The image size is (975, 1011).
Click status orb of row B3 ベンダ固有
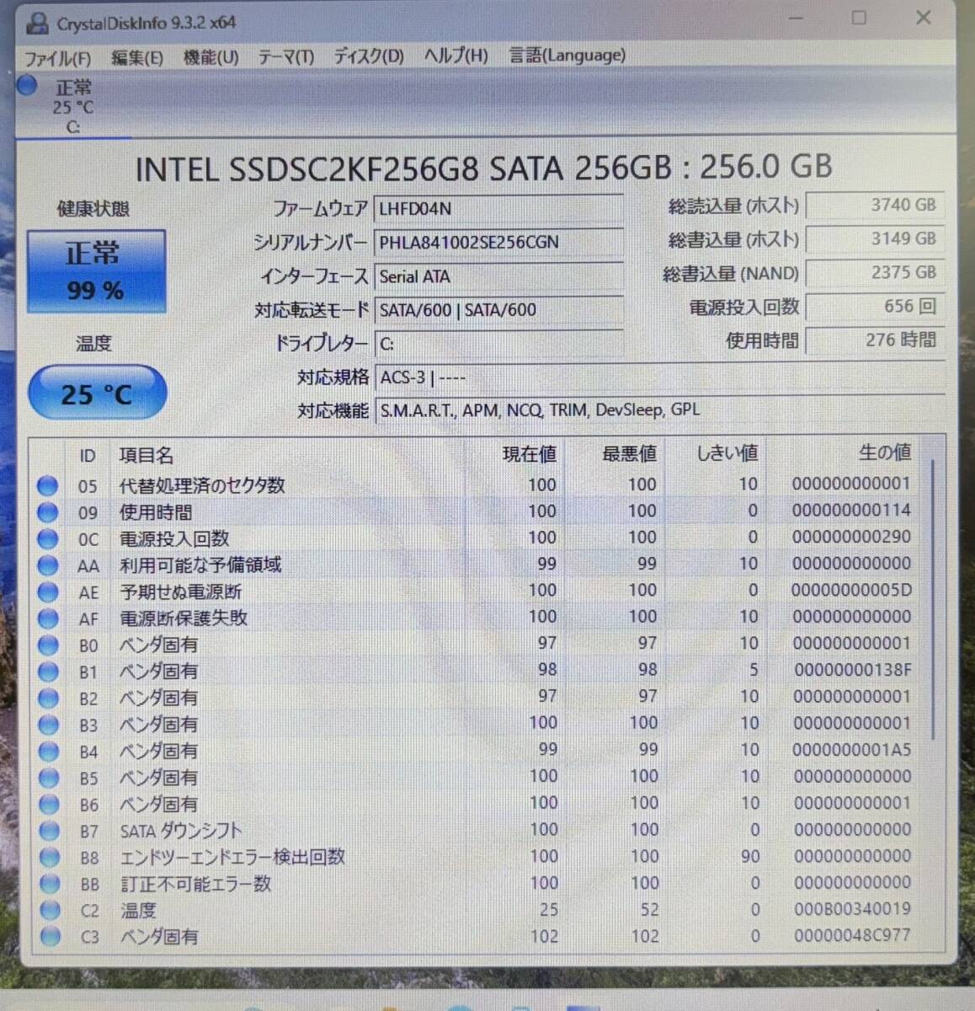click(49, 725)
